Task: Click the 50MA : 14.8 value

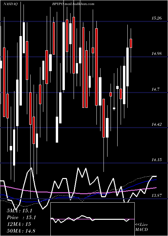Action: [21, 231]
